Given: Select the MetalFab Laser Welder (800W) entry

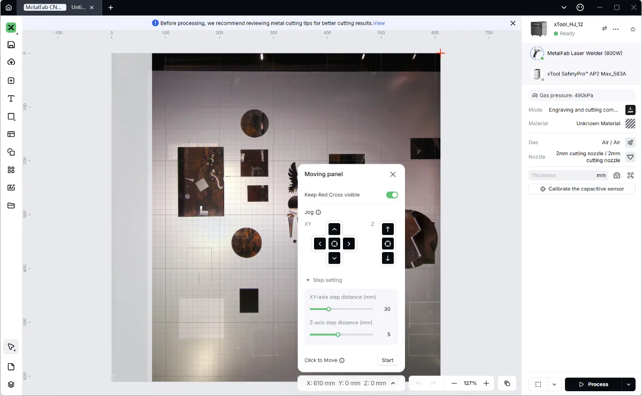Looking at the screenshot, I should pos(581,54).
